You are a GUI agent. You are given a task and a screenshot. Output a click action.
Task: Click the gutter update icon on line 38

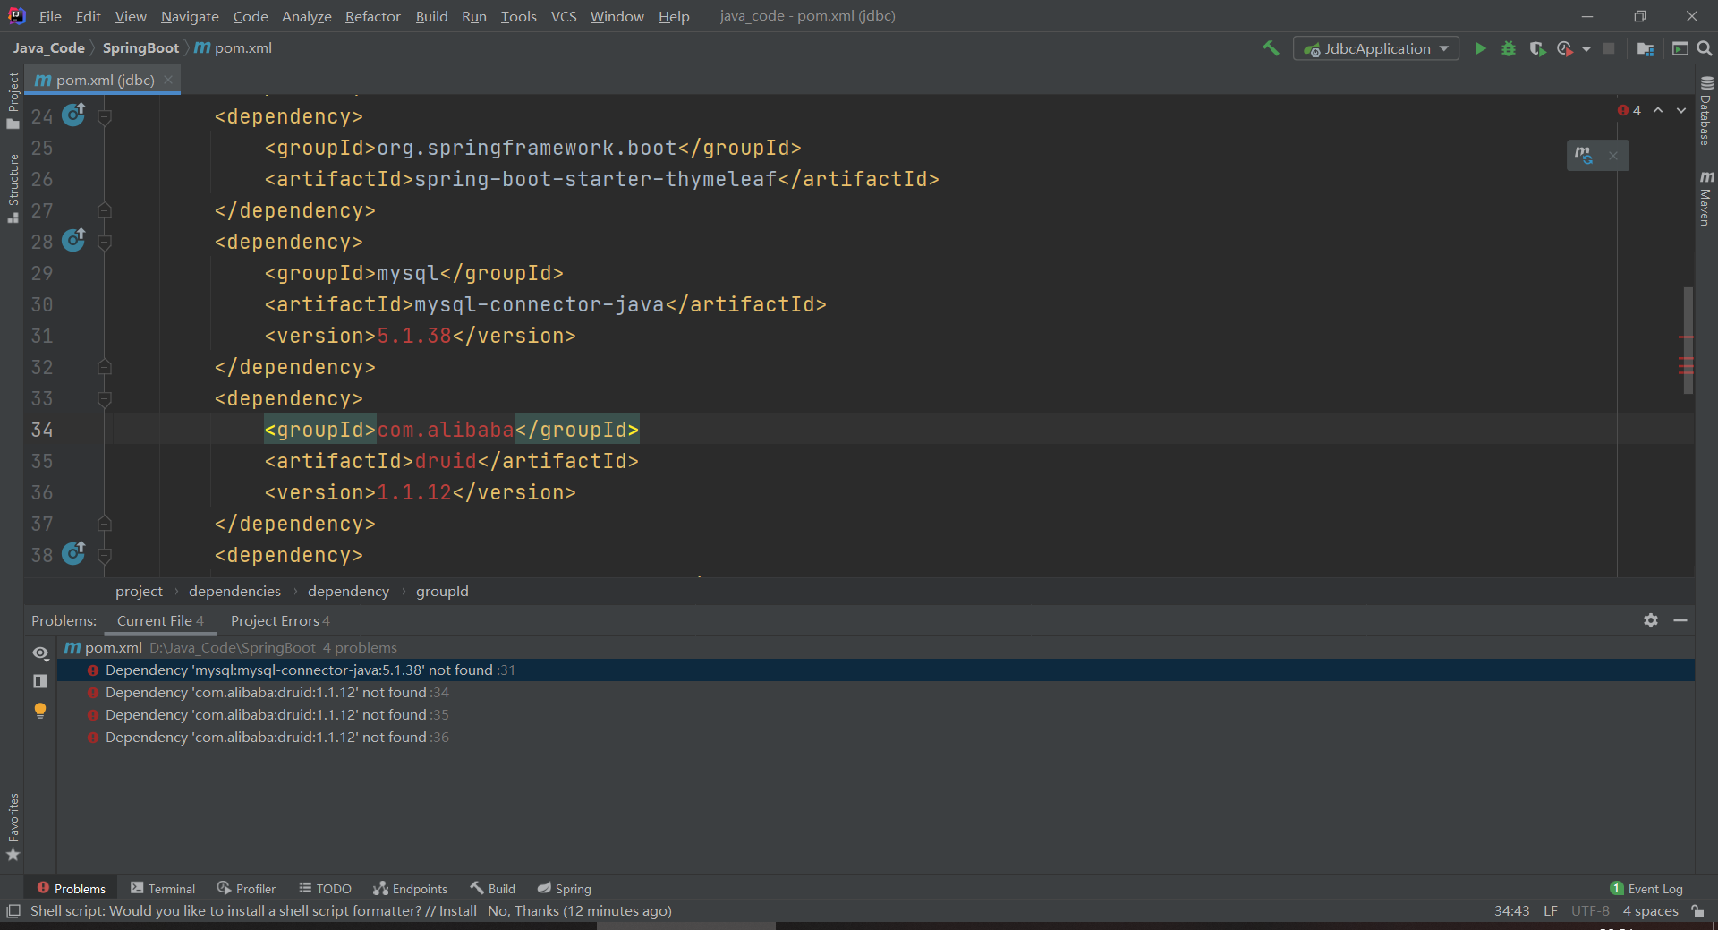(x=73, y=553)
